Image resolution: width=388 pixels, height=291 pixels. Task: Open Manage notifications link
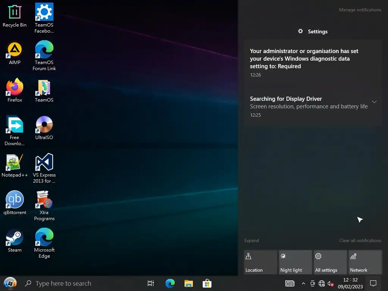[360, 10]
